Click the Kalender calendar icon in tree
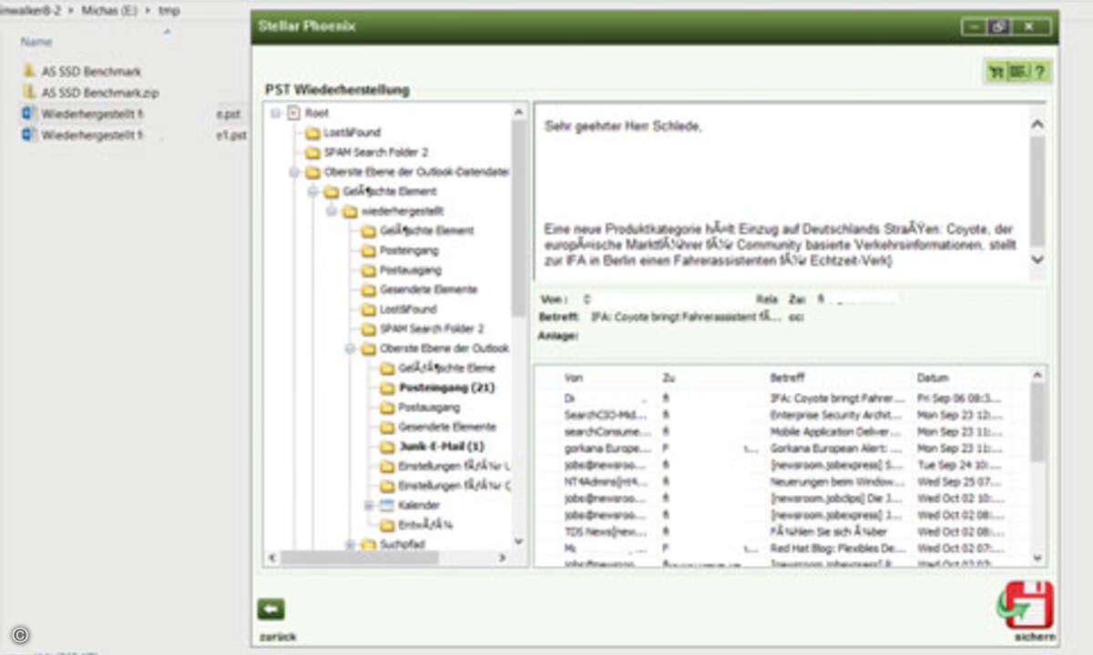 386,505
